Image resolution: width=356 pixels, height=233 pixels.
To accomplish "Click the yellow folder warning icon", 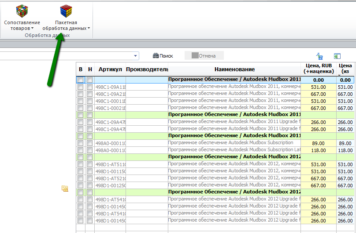I will pyautogui.click(x=65, y=189).
